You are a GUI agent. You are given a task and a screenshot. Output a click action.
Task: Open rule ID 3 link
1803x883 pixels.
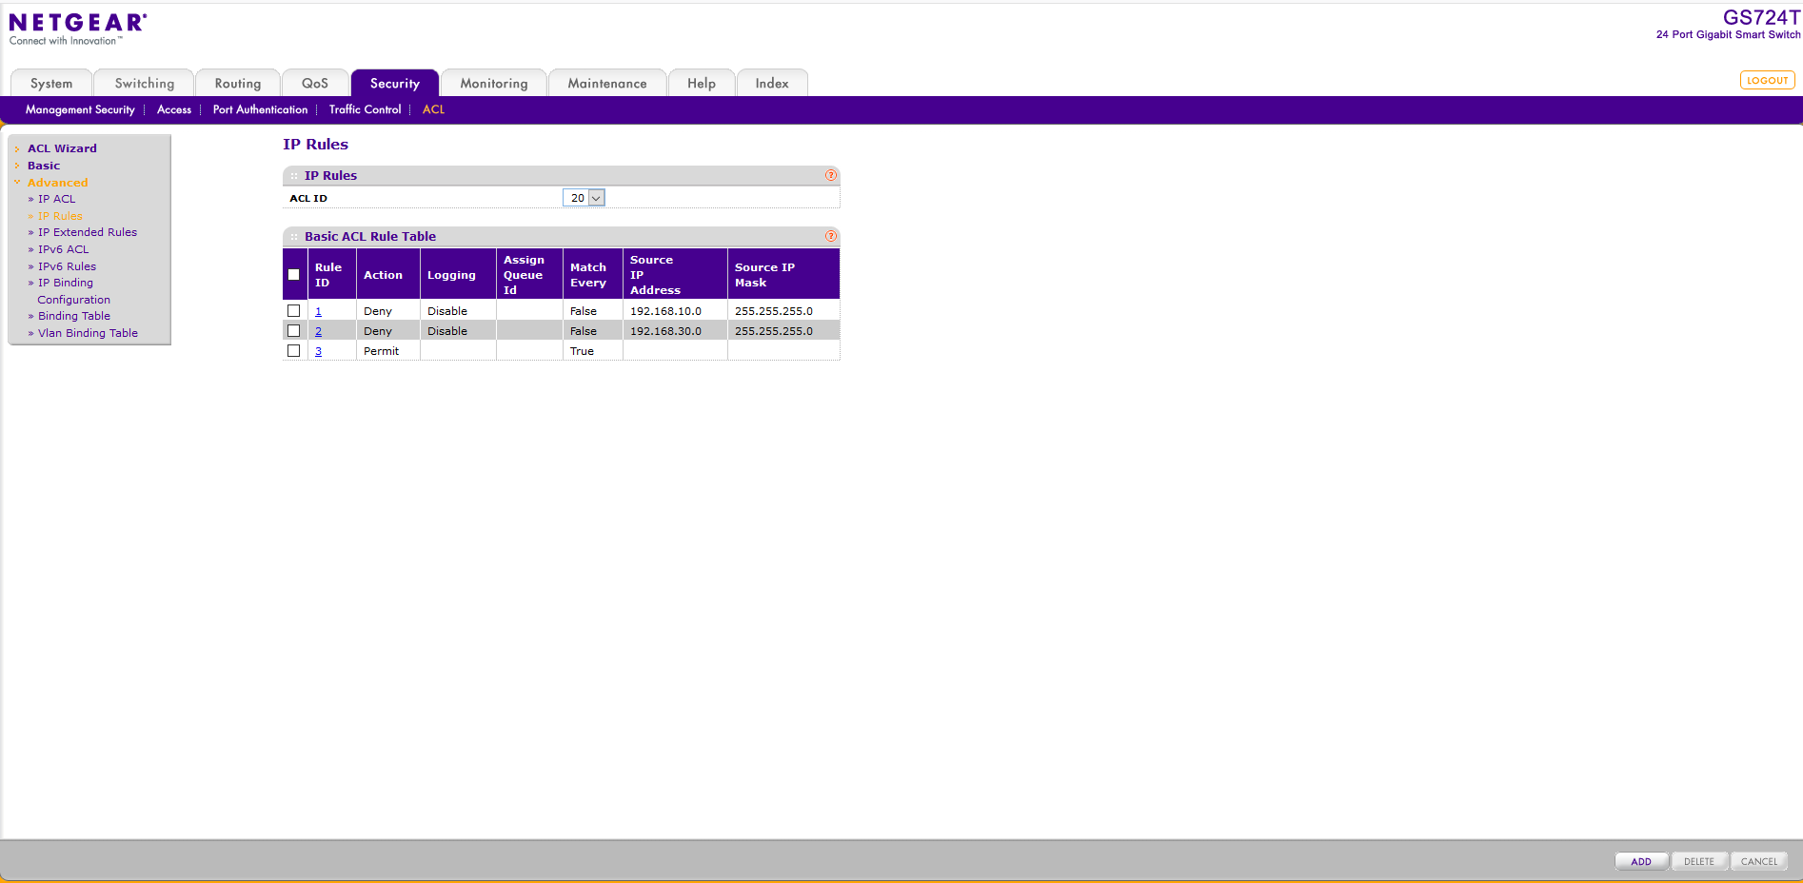point(318,351)
